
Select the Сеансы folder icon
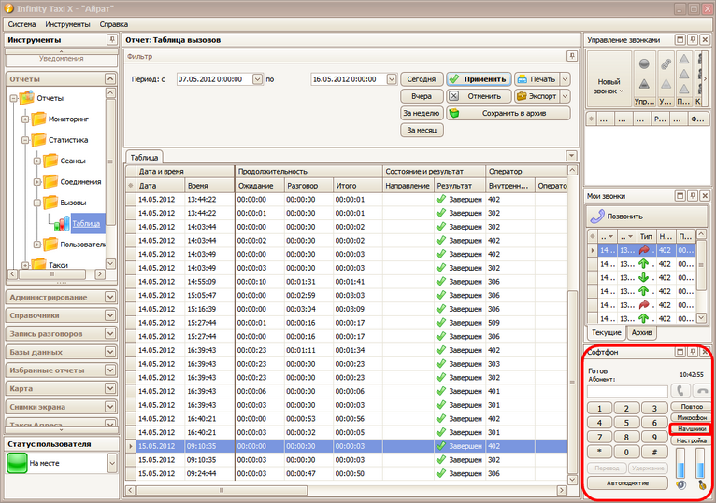click(50, 161)
